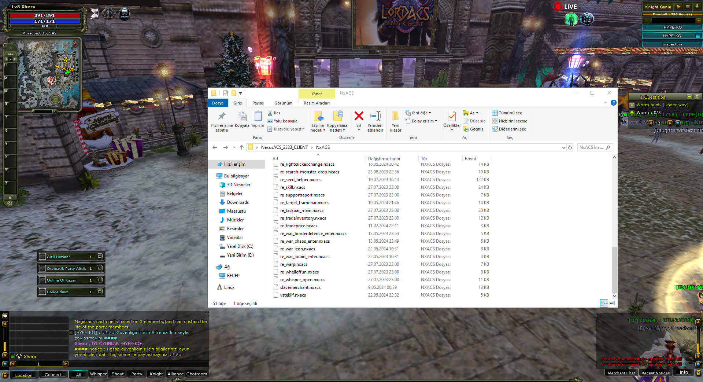
Task: Click Tümünü seç select all
Action: [507, 113]
